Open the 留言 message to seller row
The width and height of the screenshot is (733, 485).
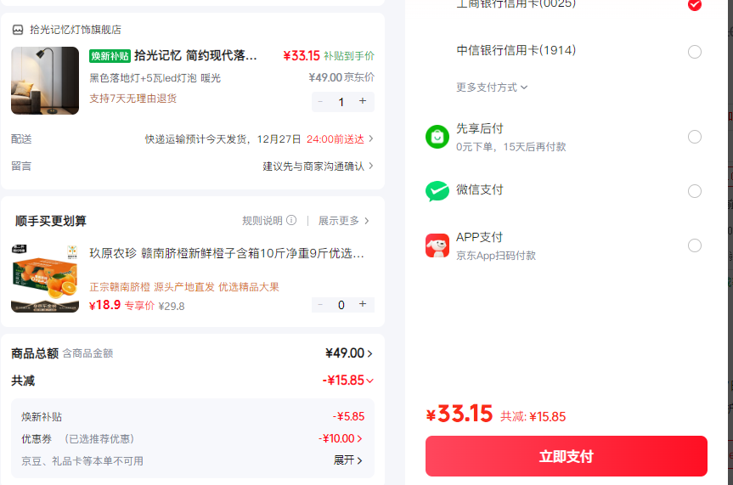pos(193,166)
